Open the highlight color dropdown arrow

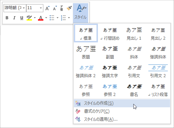[35, 18]
